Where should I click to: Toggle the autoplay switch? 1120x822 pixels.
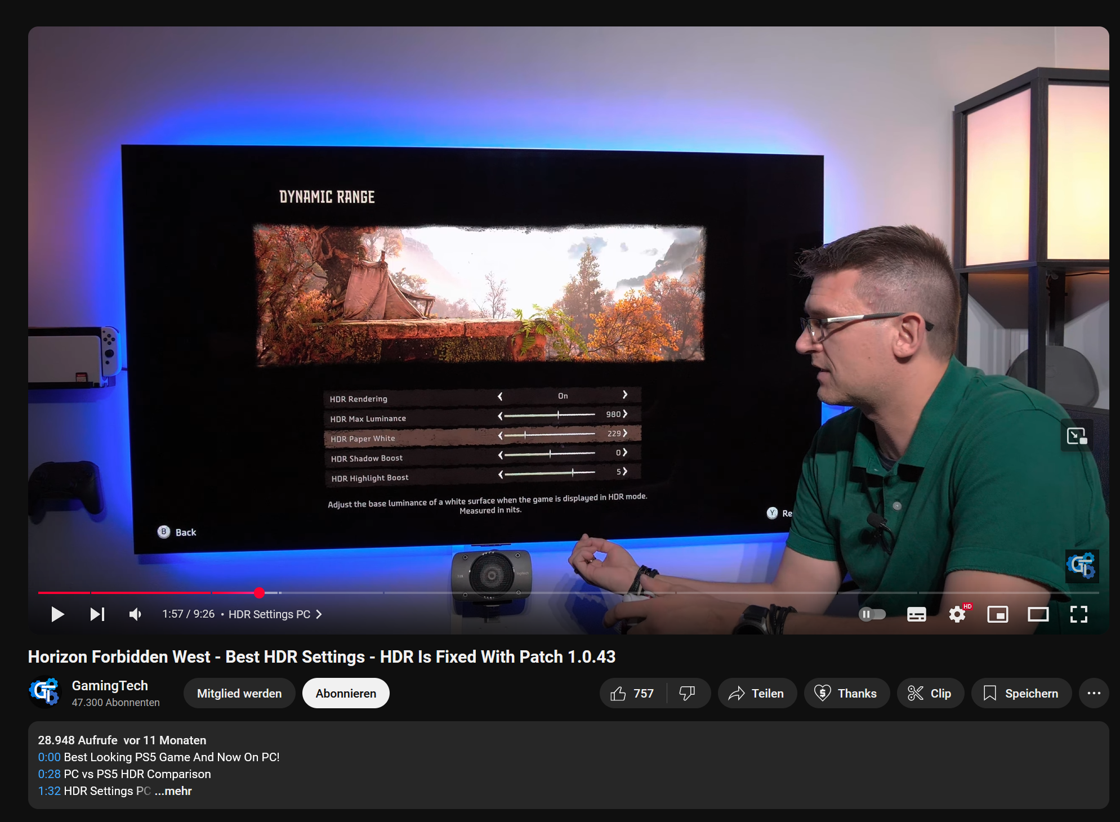(872, 614)
